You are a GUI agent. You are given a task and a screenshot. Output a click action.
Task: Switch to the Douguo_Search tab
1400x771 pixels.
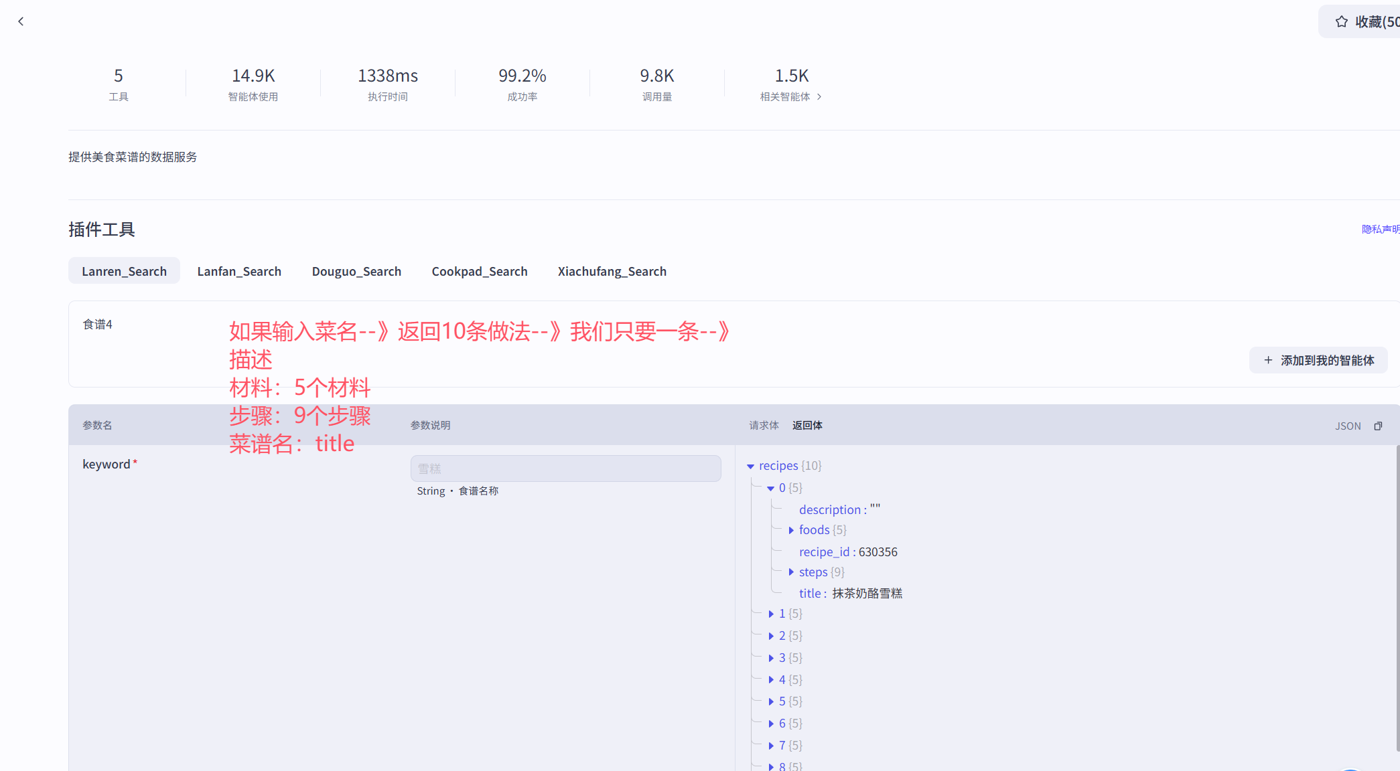356,271
